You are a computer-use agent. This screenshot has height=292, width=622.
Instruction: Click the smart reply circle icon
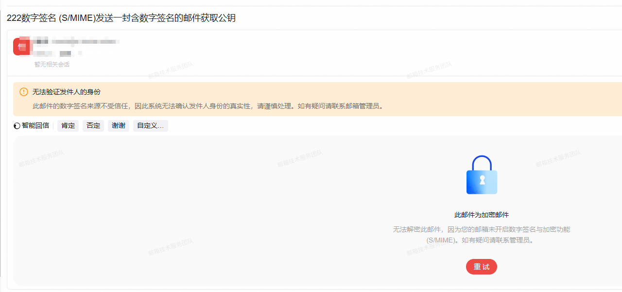[17, 126]
